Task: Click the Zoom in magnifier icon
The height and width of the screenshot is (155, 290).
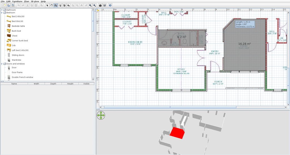Action: [x=90, y=5]
